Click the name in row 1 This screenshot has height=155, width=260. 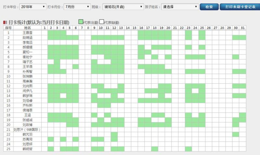click(27, 33)
